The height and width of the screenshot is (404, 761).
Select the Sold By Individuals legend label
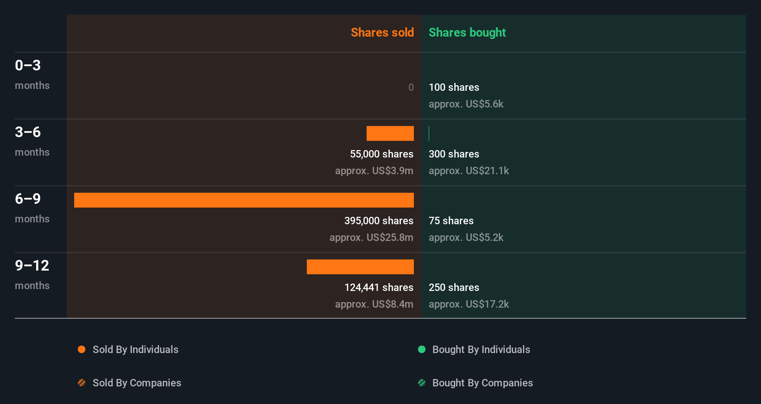[x=135, y=349]
